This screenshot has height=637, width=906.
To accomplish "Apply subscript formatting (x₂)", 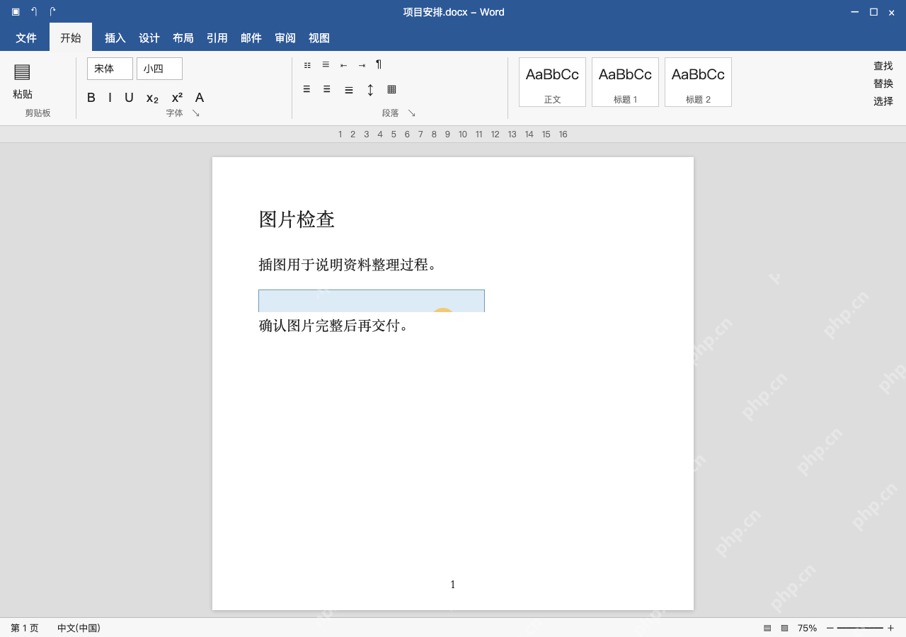I will pos(152,98).
